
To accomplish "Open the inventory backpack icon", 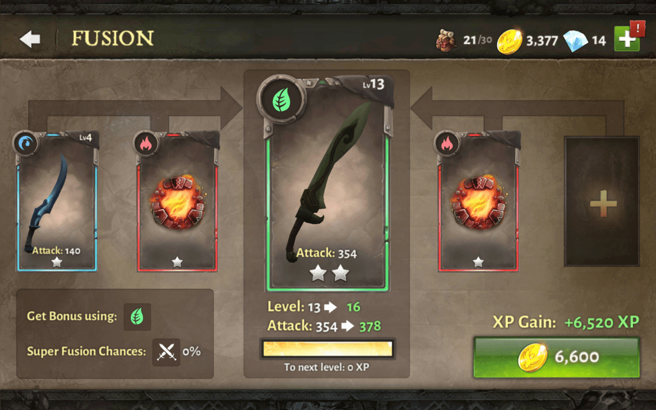I will pyautogui.click(x=446, y=40).
